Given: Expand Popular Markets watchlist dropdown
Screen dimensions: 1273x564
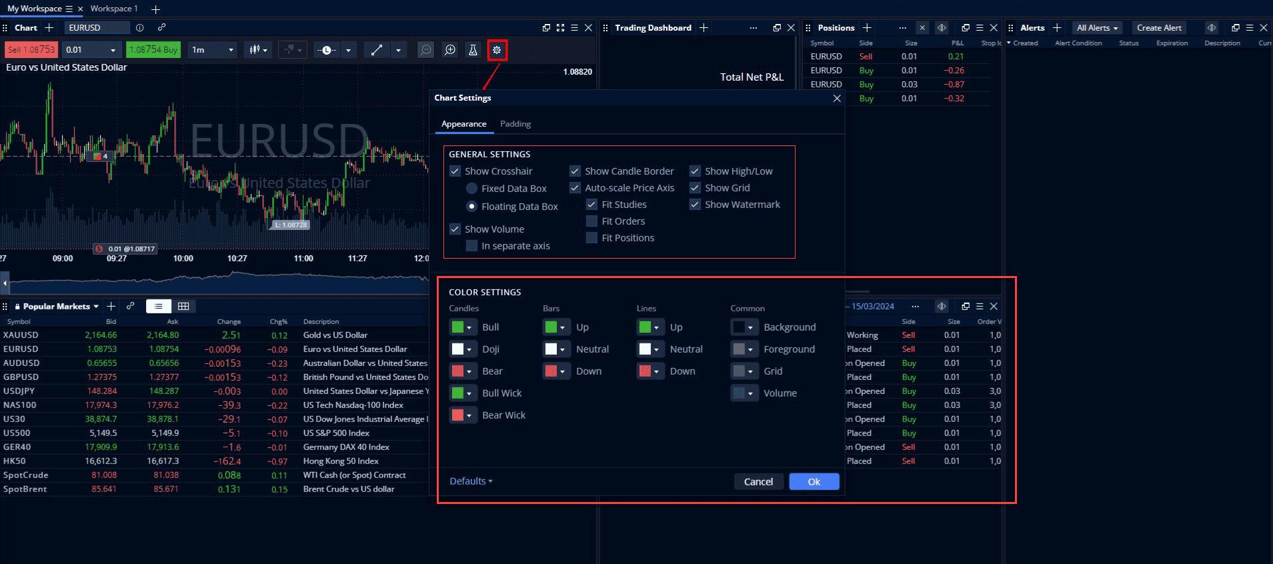Looking at the screenshot, I should point(96,307).
